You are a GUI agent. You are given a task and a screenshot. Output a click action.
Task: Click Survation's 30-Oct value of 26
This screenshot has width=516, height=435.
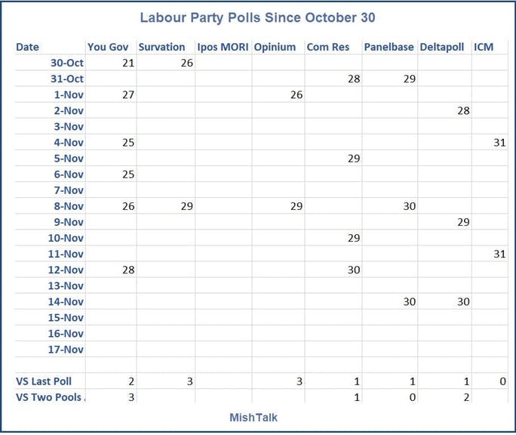coord(186,63)
